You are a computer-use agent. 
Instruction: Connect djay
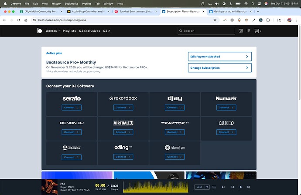click(174, 108)
